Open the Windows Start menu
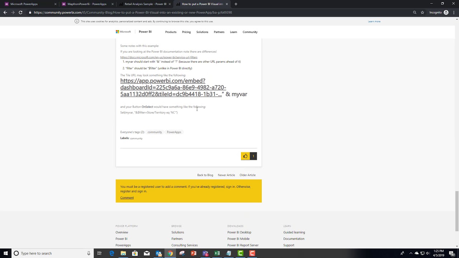 pos(6,253)
